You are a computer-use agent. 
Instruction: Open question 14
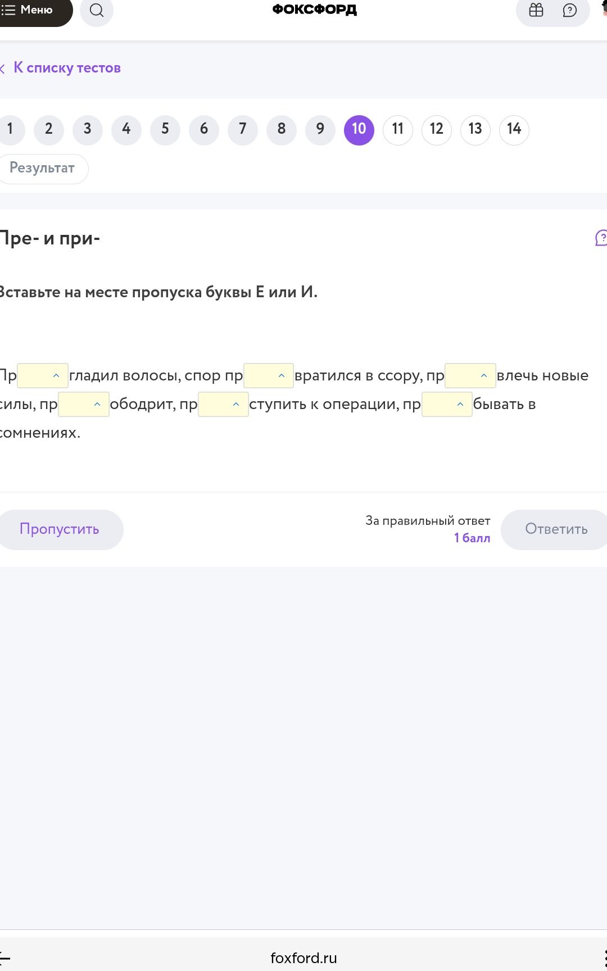pos(514,129)
